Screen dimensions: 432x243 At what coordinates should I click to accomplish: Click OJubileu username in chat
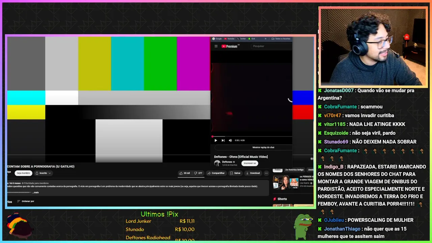(334, 220)
